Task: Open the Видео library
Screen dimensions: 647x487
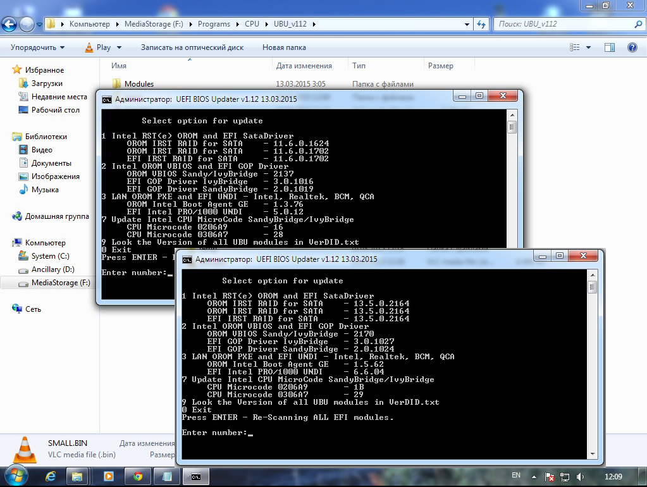Action: pyautogui.click(x=42, y=149)
